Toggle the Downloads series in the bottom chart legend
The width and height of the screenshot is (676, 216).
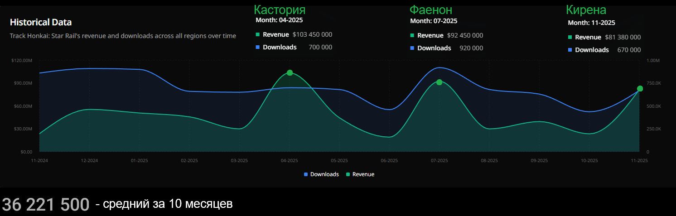point(321,174)
